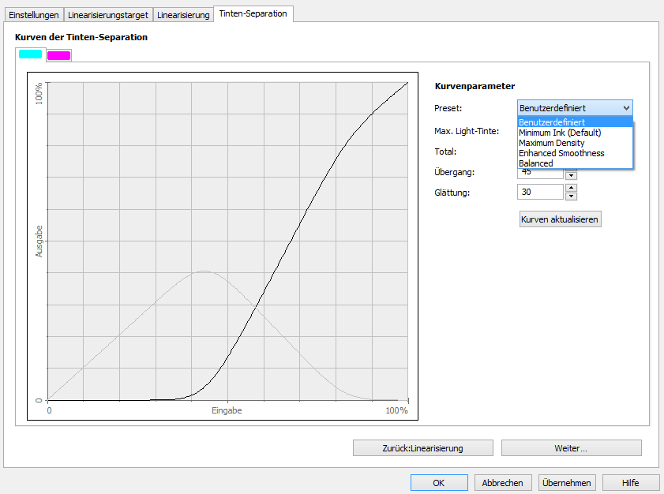Collapse the Preset dropdown using its arrow
This screenshot has height=494, width=664.
tap(626, 108)
